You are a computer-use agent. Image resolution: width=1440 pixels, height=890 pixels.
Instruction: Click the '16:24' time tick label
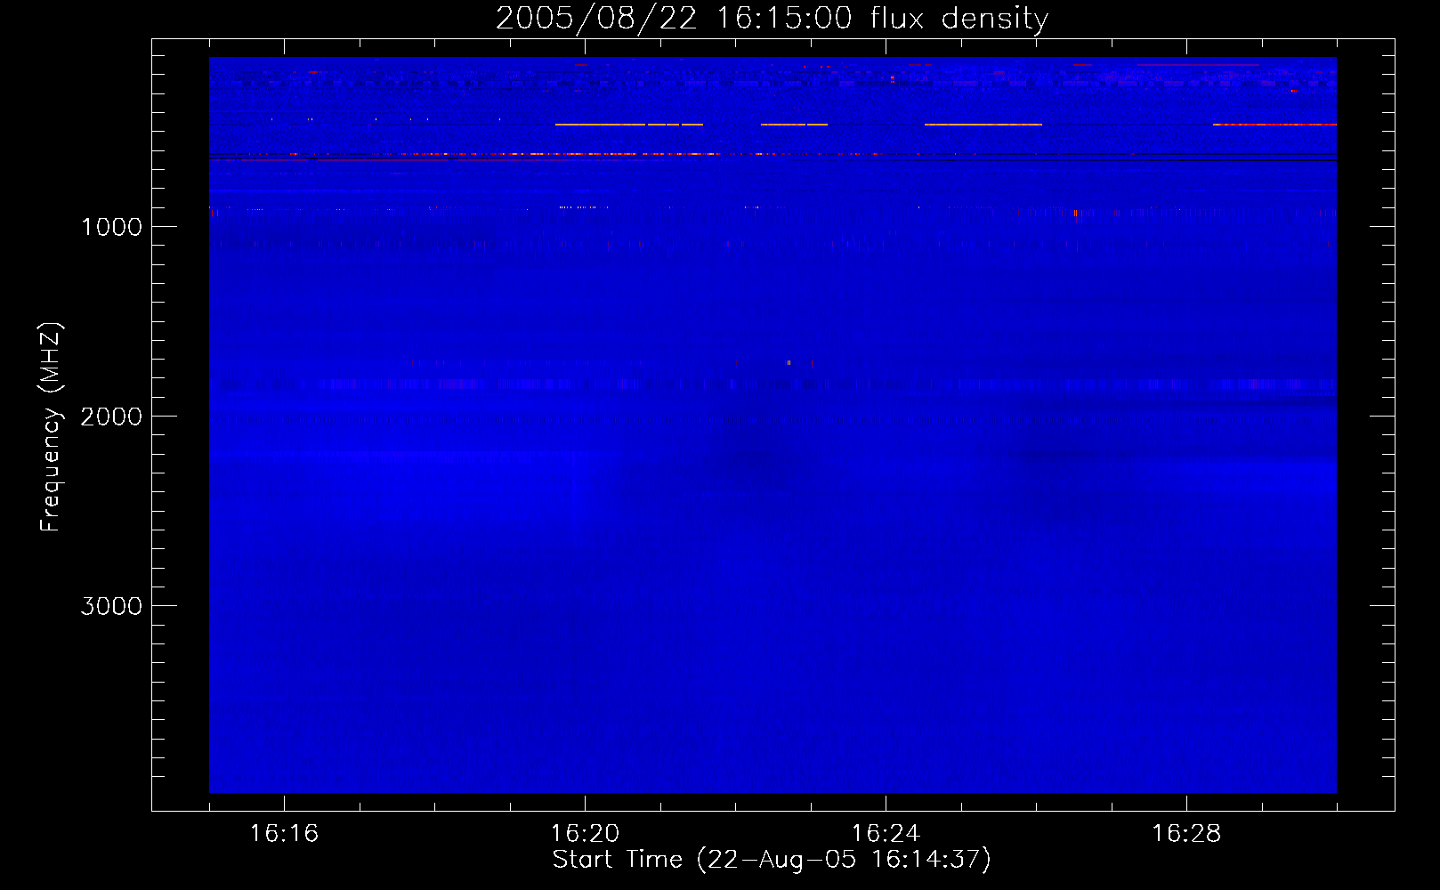(x=886, y=834)
